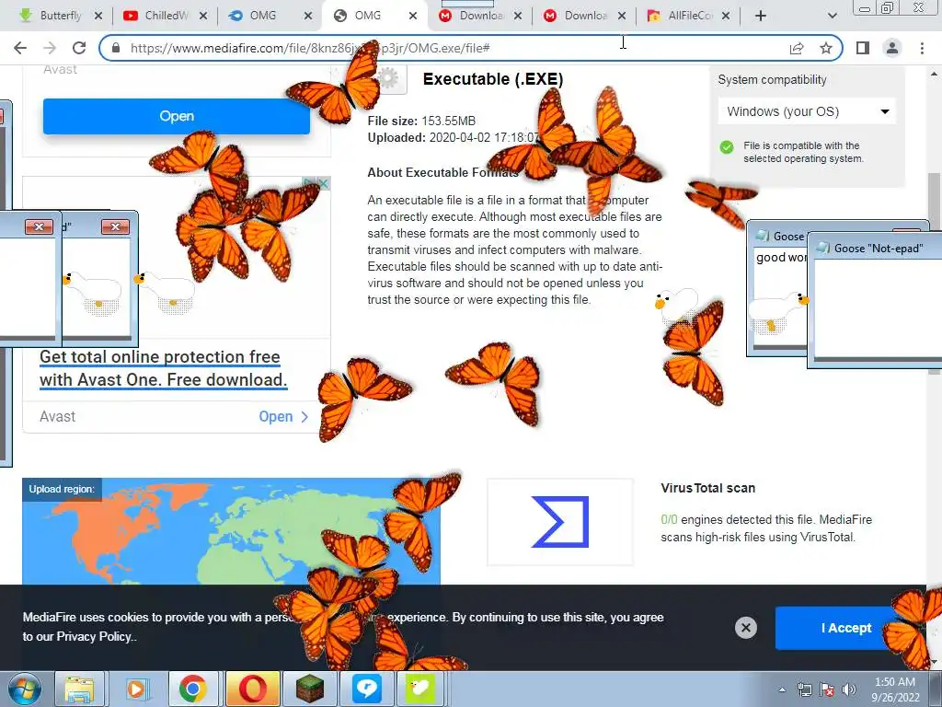Viewport: 942px width, 707px height.
Task: Open Minecraft from the taskbar
Action: click(310, 689)
